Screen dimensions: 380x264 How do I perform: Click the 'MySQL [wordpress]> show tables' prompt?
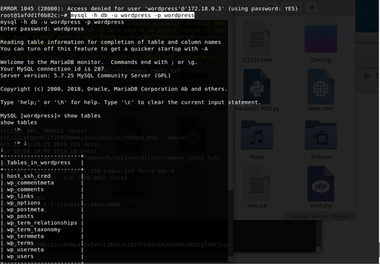click(50, 116)
